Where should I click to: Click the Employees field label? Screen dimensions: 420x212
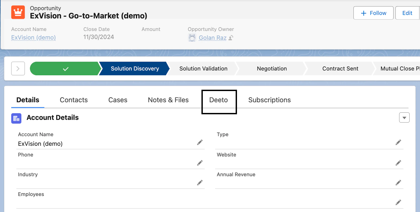click(31, 194)
